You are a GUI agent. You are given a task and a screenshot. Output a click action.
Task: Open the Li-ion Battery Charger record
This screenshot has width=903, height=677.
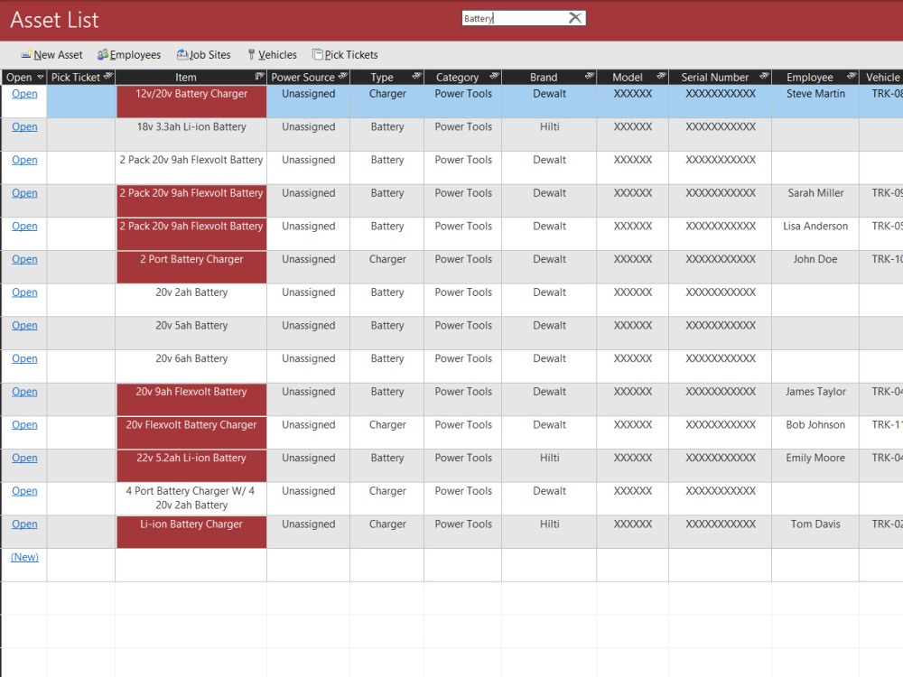(x=24, y=524)
